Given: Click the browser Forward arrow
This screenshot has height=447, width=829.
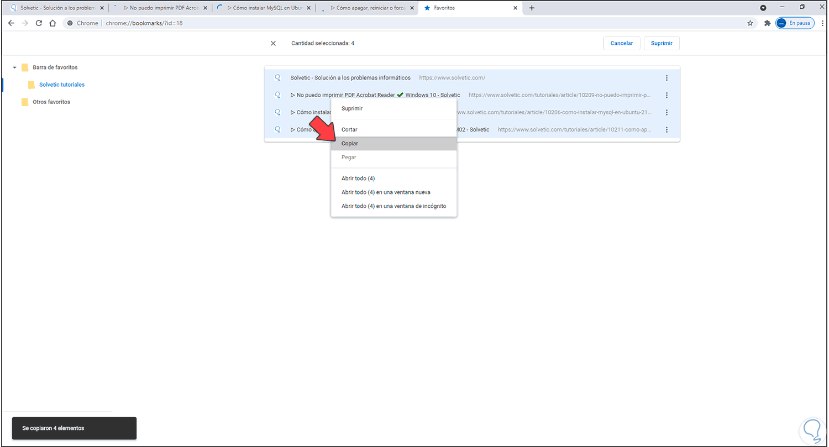Looking at the screenshot, I should point(24,23).
